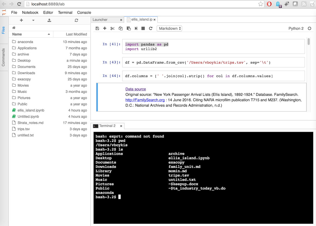Open the Desktop folder
316x226 pixels.
[50, 60]
